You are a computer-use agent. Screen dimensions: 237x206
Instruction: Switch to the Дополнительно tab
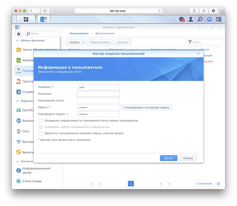point(105,33)
